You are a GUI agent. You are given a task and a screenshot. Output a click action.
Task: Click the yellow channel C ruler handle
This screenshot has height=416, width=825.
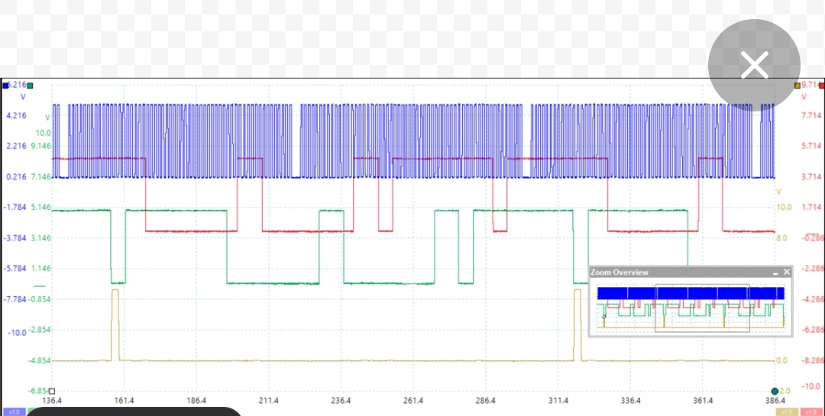(x=797, y=85)
